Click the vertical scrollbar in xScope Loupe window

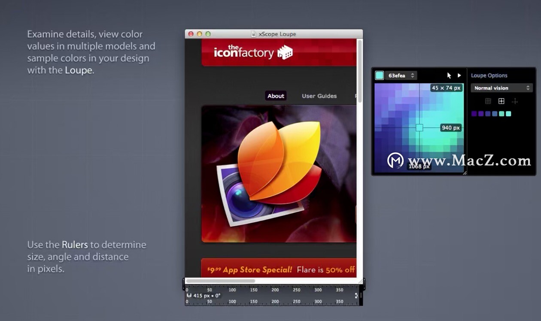pyautogui.click(x=360, y=71)
